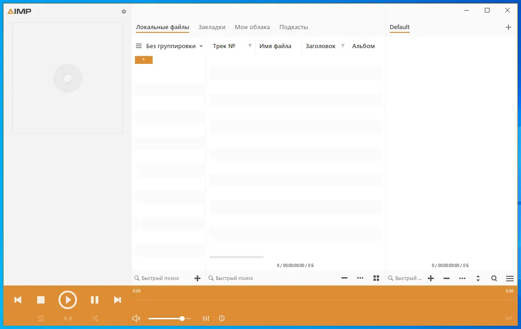Select the asterisk group item
Image resolution: width=521 pixels, height=329 pixels.
[x=143, y=60]
